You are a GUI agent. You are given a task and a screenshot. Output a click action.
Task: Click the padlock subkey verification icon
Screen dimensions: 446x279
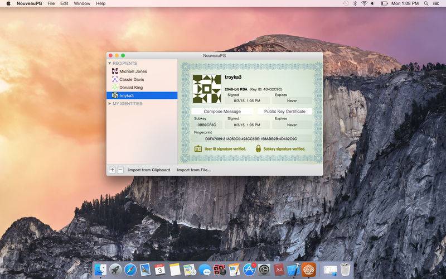[258, 148]
